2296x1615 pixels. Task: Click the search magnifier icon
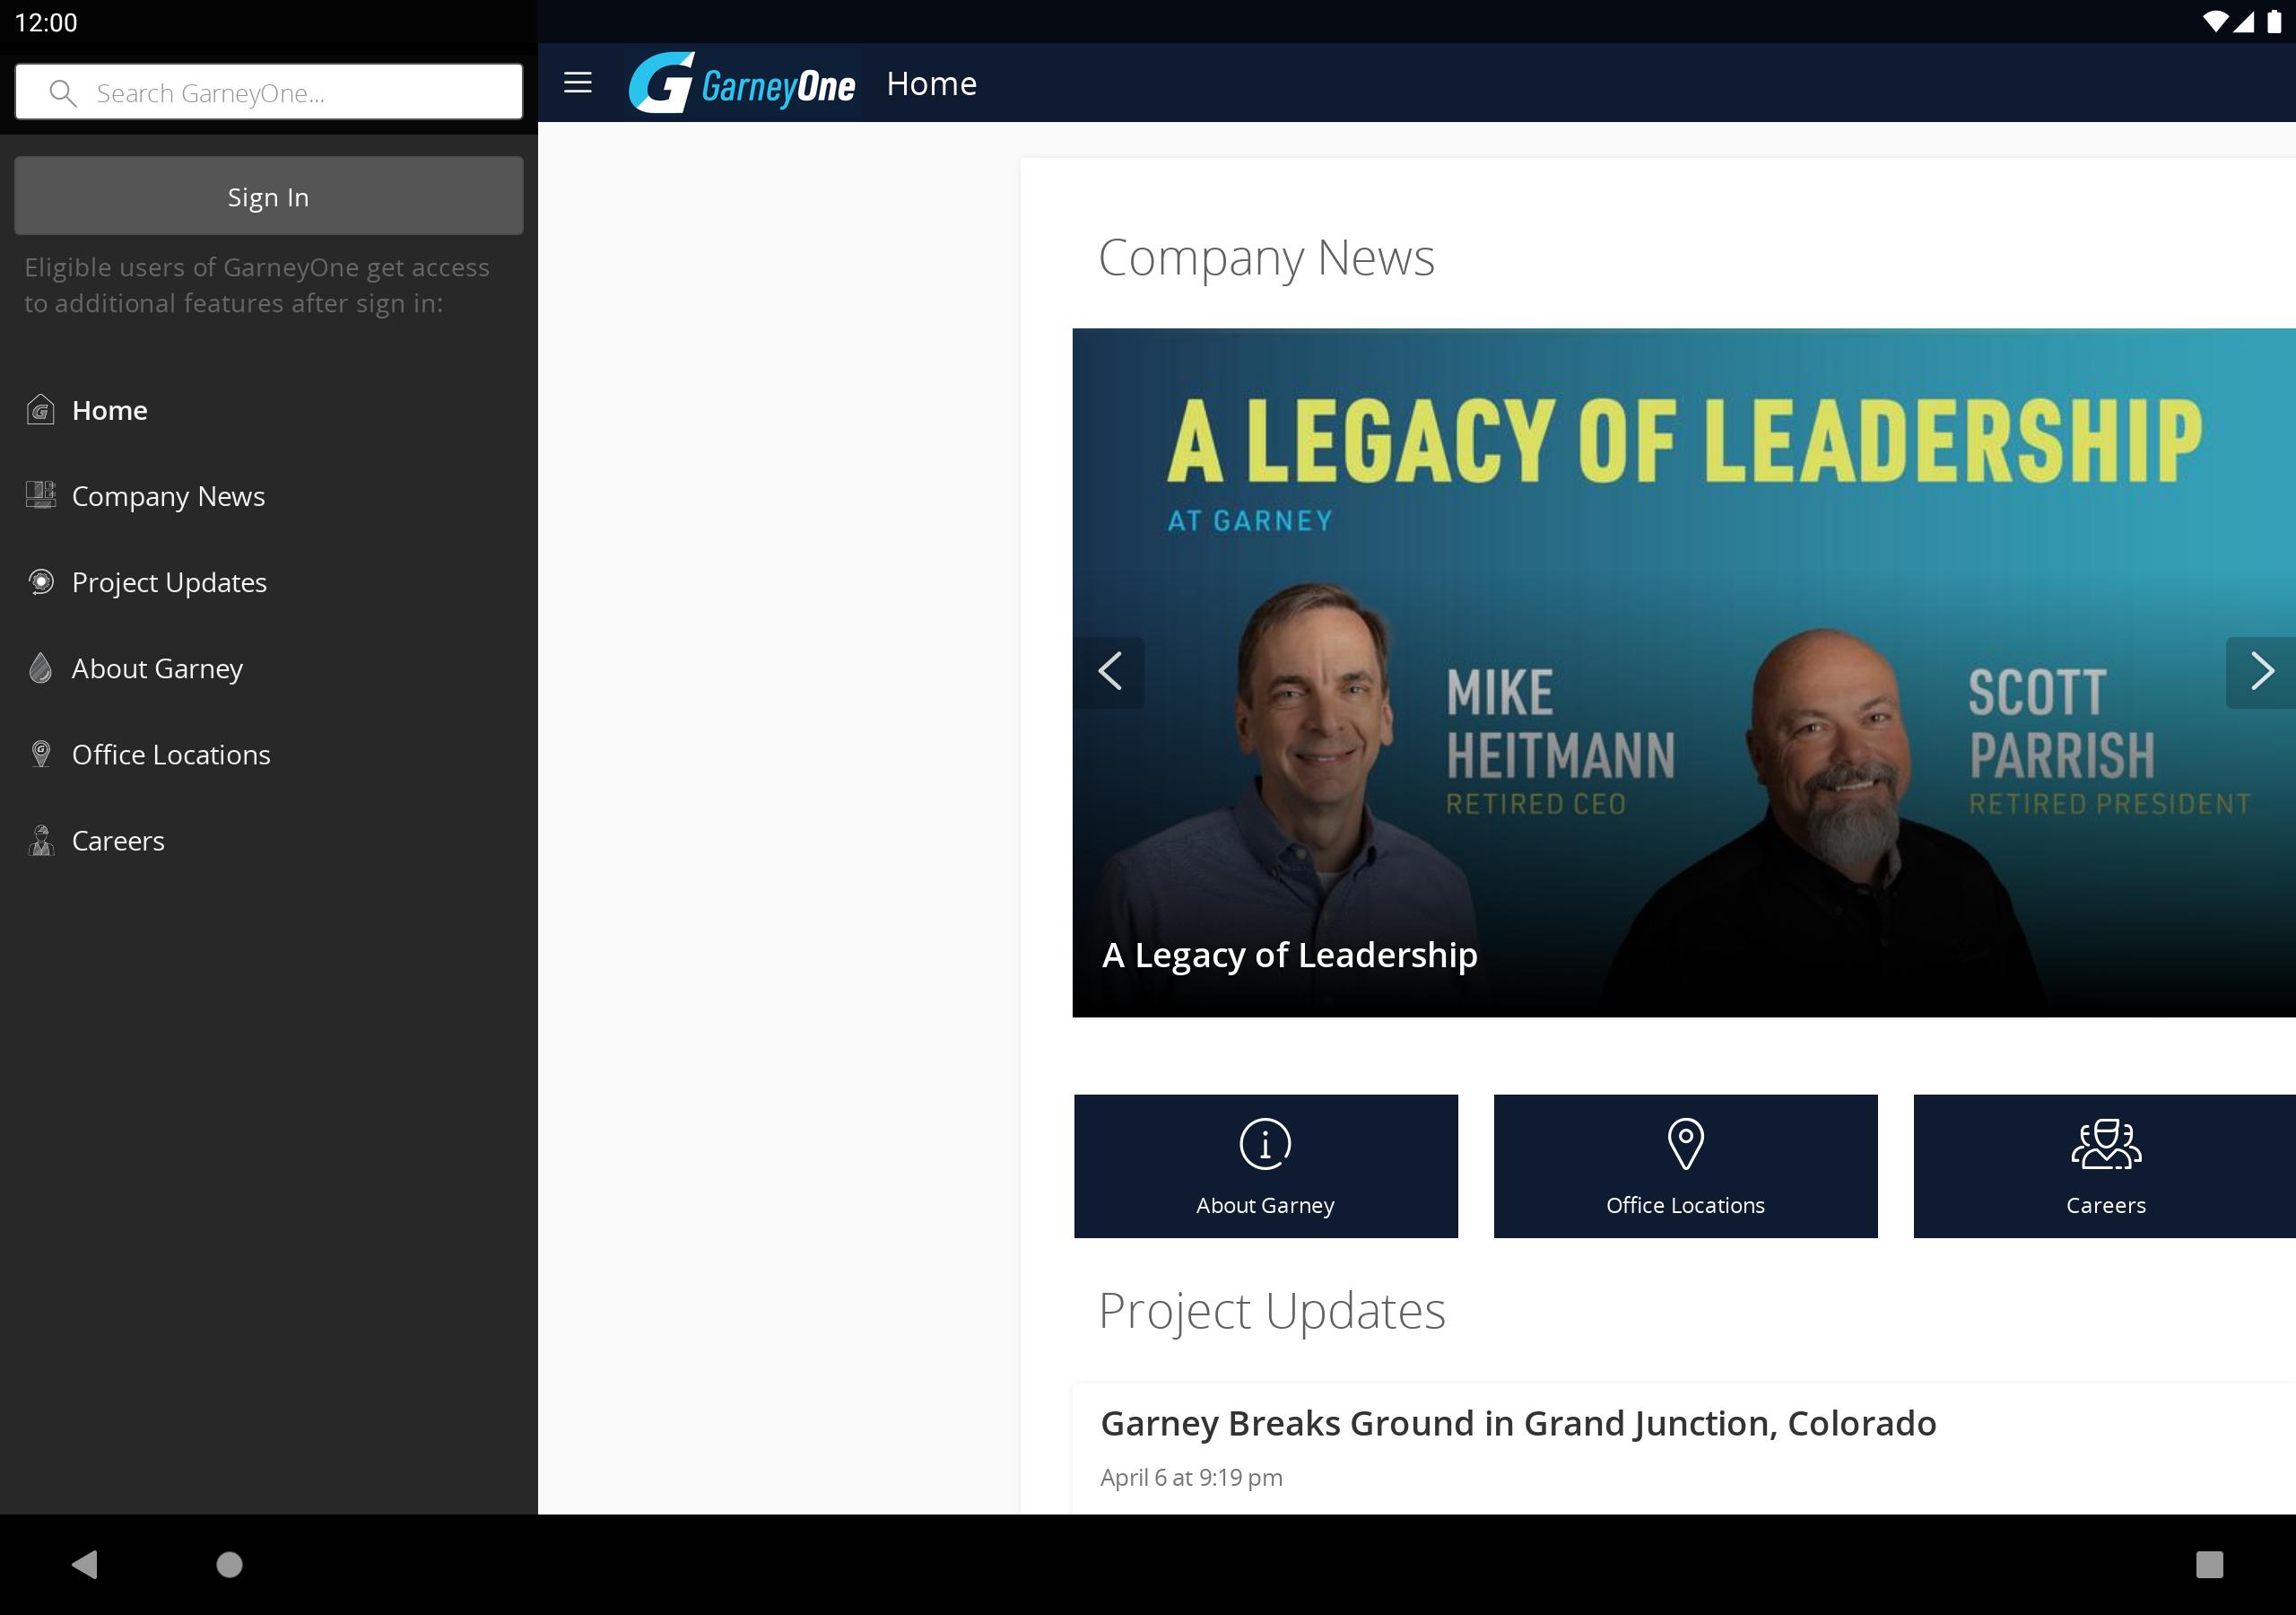(63, 93)
